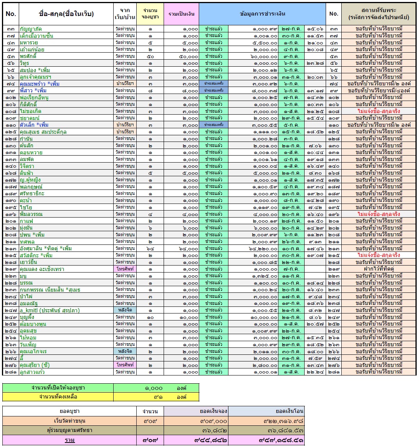Select the name cell 'กำนัน'
The height and width of the screenshot is (448, 419).
click(x=66, y=138)
